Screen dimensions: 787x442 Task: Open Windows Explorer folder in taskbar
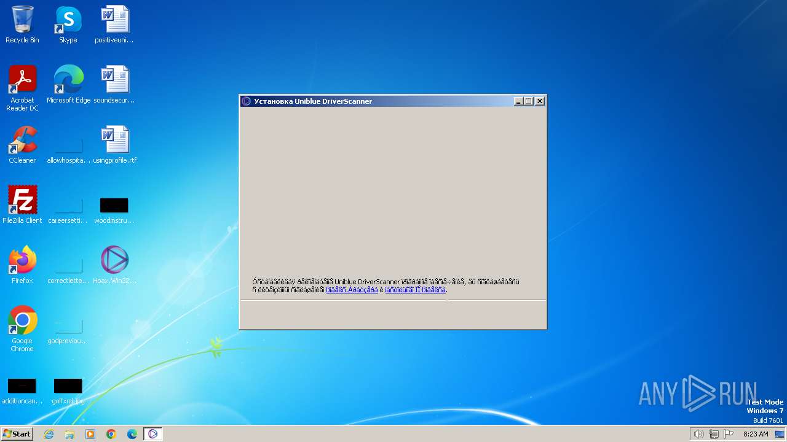(69, 434)
